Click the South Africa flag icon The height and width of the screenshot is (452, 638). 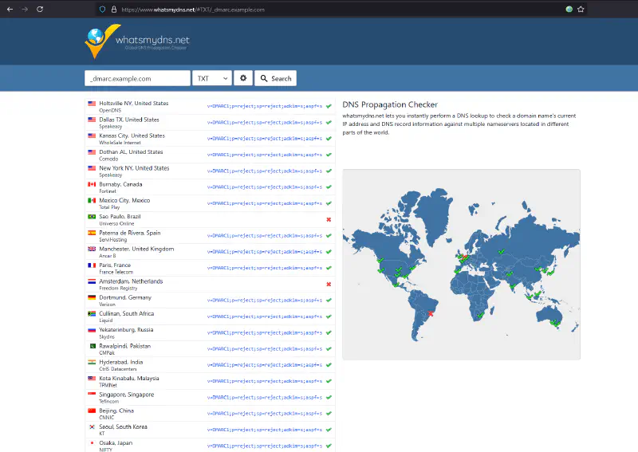(x=92, y=313)
